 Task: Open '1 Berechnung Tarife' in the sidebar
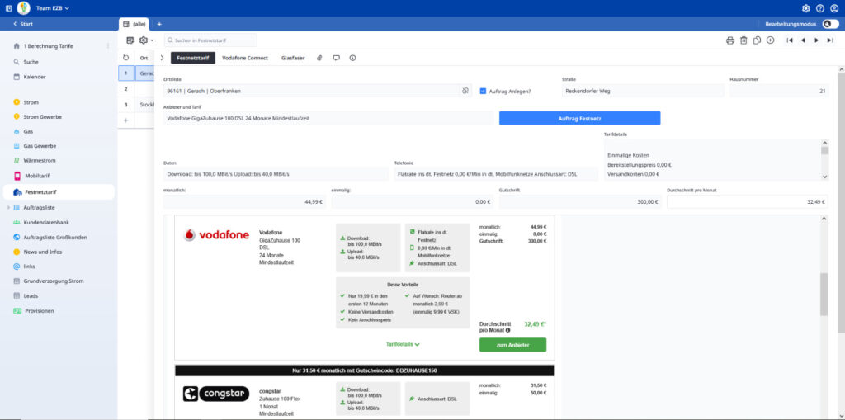[48, 46]
